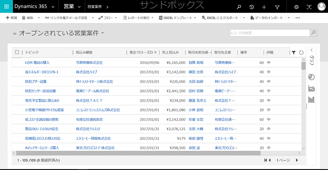Open the EXCEL テンプレート dropdown
328x170 pixels.
click(x=178, y=18)
